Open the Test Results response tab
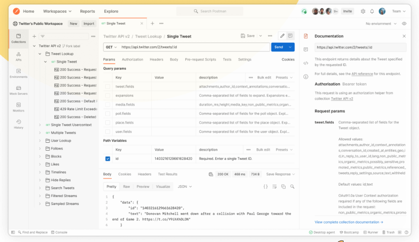Screen dimensions: 419x242 (x=168, y=174)
